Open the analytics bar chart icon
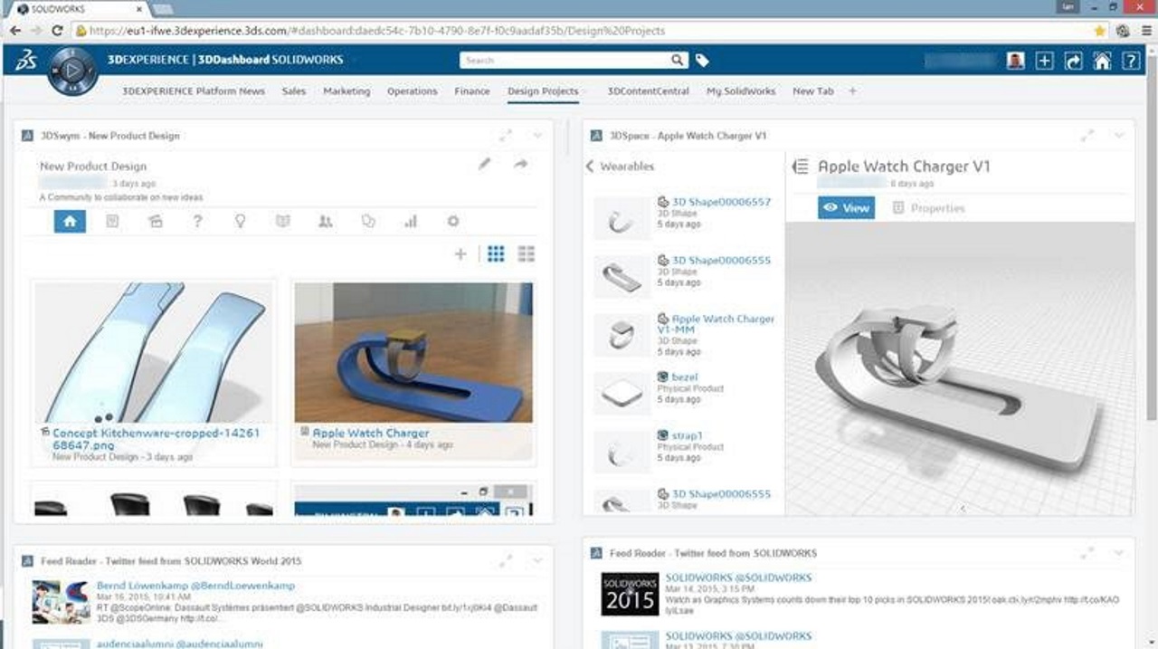 pos(411,221)
